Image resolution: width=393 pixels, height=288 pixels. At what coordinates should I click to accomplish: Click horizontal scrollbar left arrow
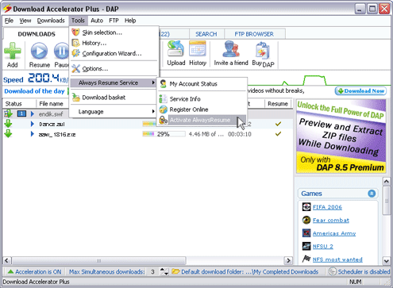click(x=7, y=261)
